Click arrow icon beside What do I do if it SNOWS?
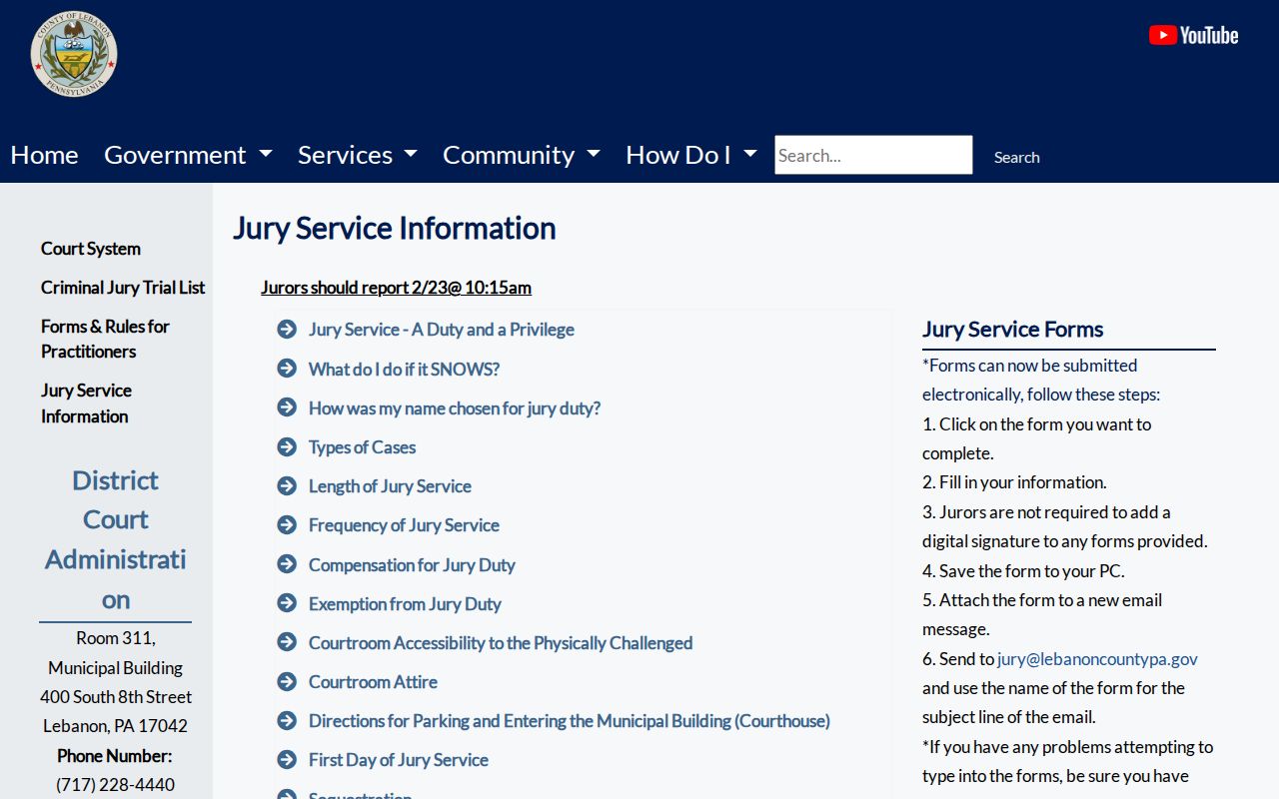Image resolution: width=1279 pixels, height=799 pixels. pos(287,369)
